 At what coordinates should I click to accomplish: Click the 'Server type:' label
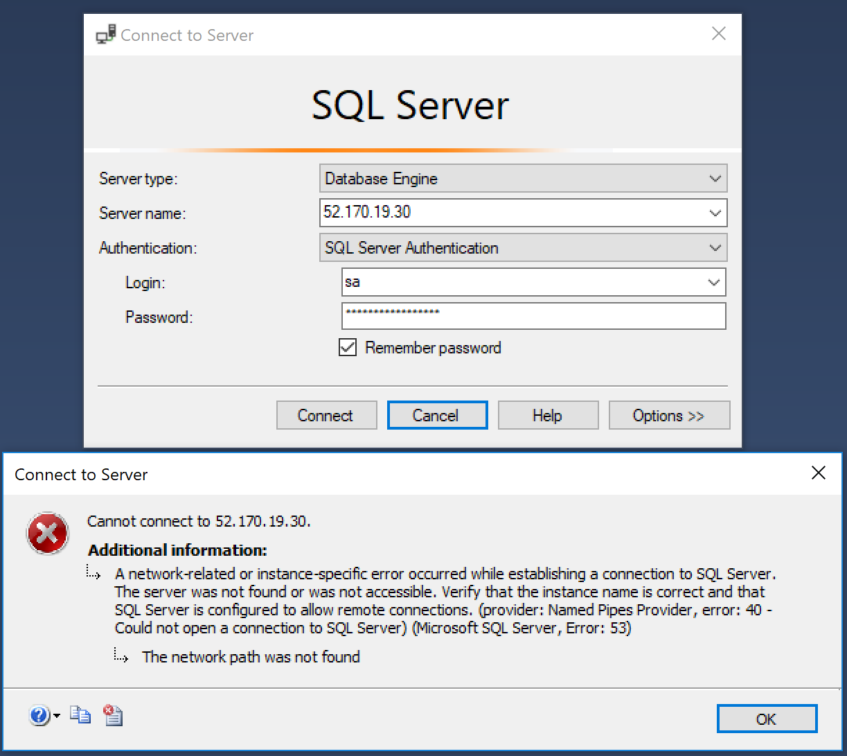139,179
